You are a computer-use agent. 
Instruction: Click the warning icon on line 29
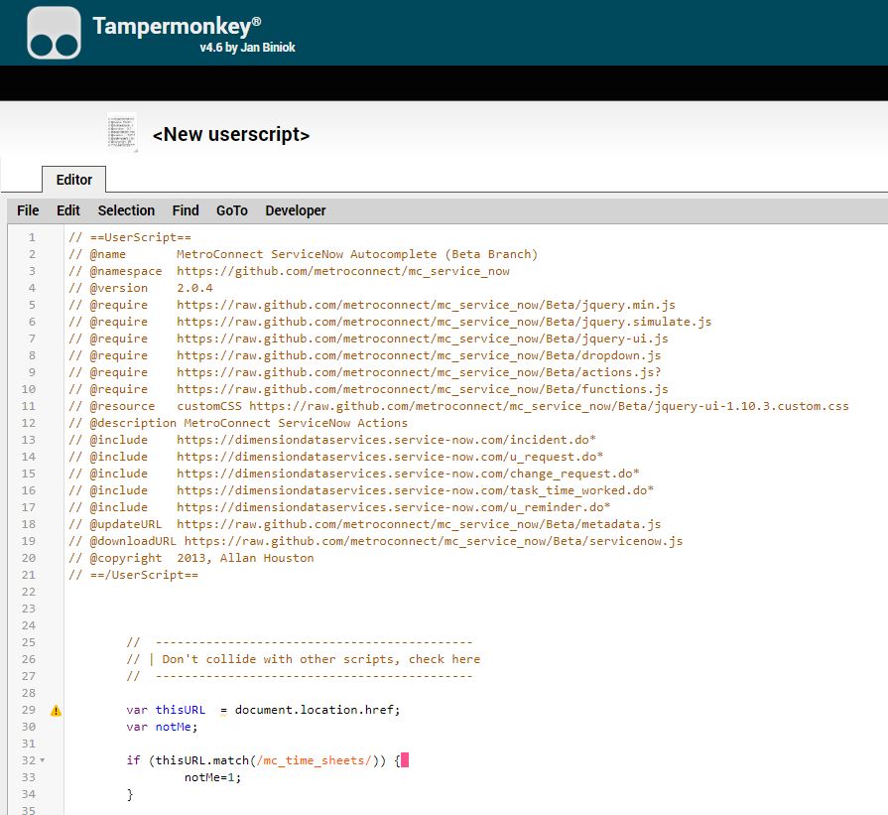tap(56, 710)
